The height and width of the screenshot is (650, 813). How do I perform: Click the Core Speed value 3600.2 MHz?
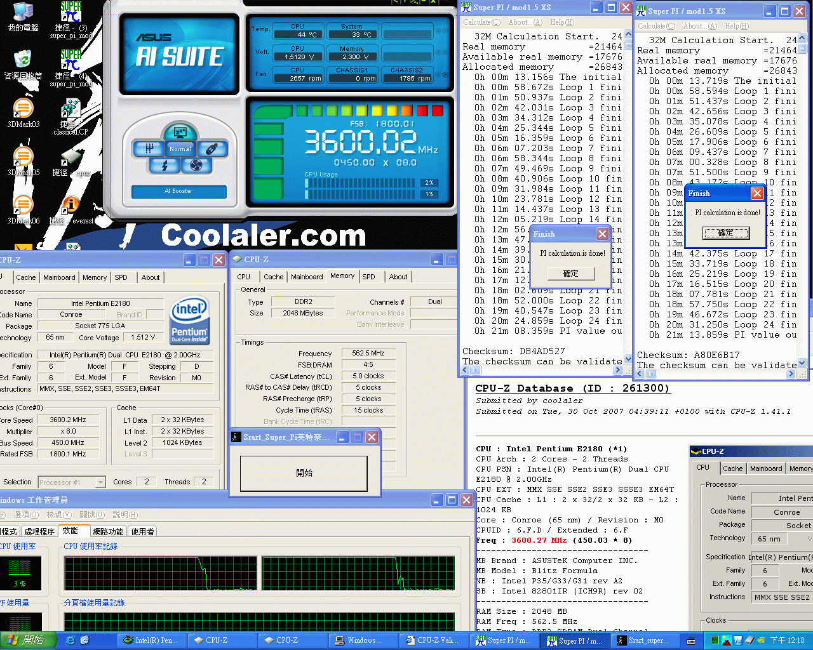[67, 420]
